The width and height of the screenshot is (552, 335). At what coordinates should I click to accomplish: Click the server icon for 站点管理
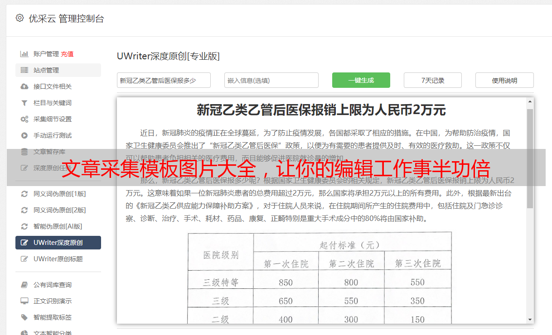(24, 70)
